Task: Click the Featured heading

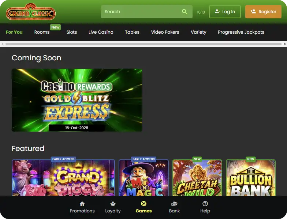Action: (28, 148)
